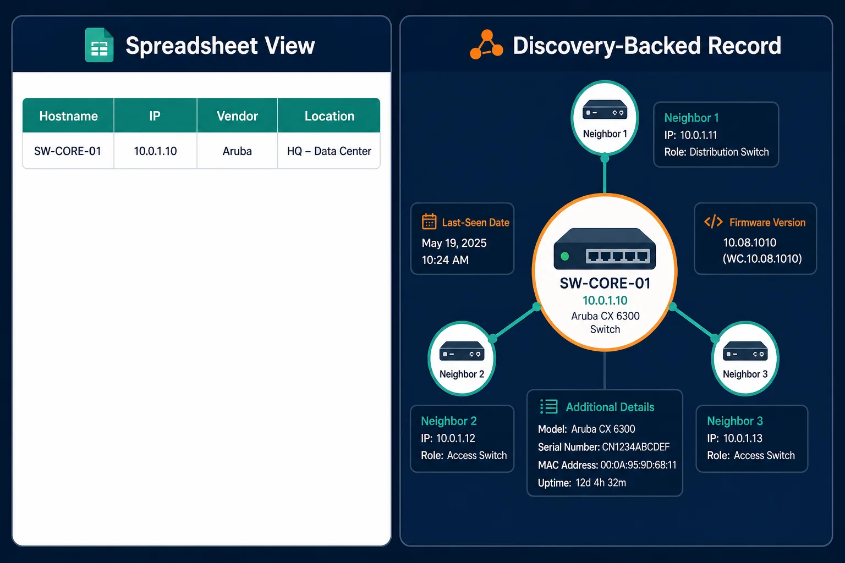Click the Model: Aruba CX 6300 line
This screenshot has height=563, width=845.
(x=586, y=429)
